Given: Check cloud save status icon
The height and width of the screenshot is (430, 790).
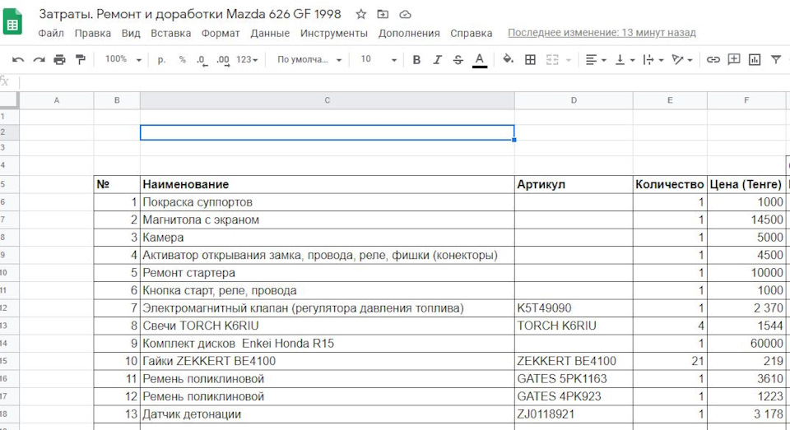Looking at the screenshot, I should point(405,14).
